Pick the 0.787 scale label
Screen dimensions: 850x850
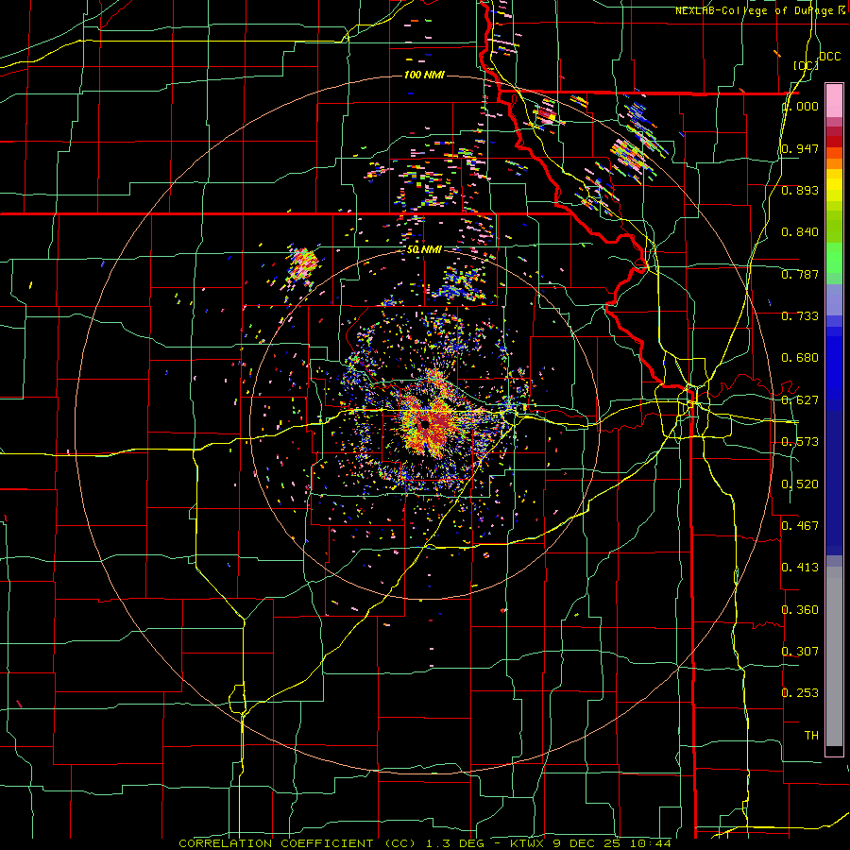[800, 274]
